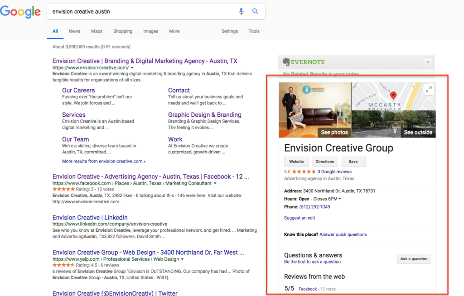Click inside the search box text

(x=81, y=11)
